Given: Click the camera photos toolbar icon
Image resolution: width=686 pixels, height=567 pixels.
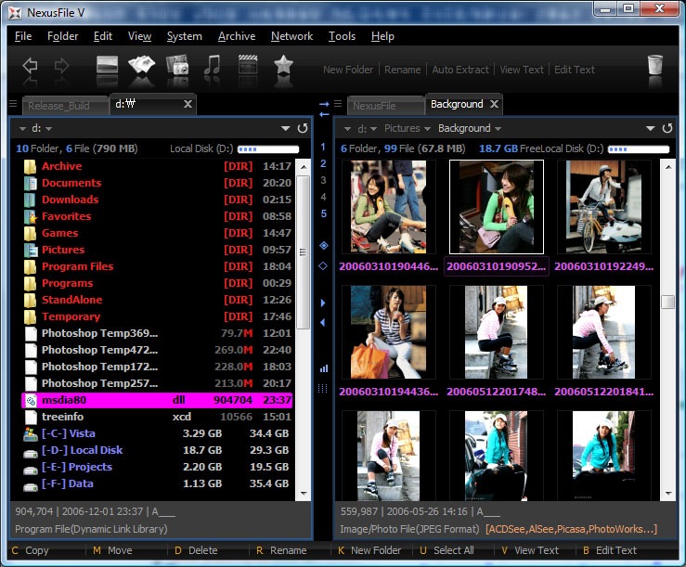Looking at the screenshot, I should [177, 67].
